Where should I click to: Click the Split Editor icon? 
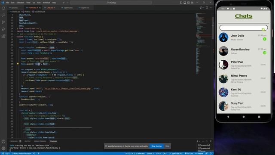[x=207, y=8]
